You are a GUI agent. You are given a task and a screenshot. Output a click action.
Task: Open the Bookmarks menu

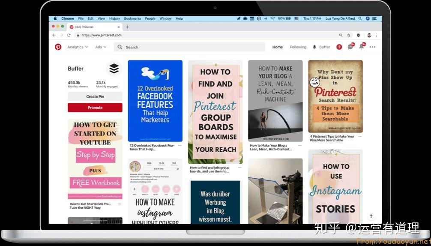tap(132, 18)
